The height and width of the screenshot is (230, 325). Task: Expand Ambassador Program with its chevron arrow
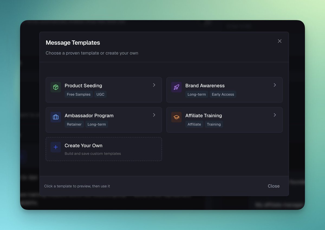click(154, 115)
